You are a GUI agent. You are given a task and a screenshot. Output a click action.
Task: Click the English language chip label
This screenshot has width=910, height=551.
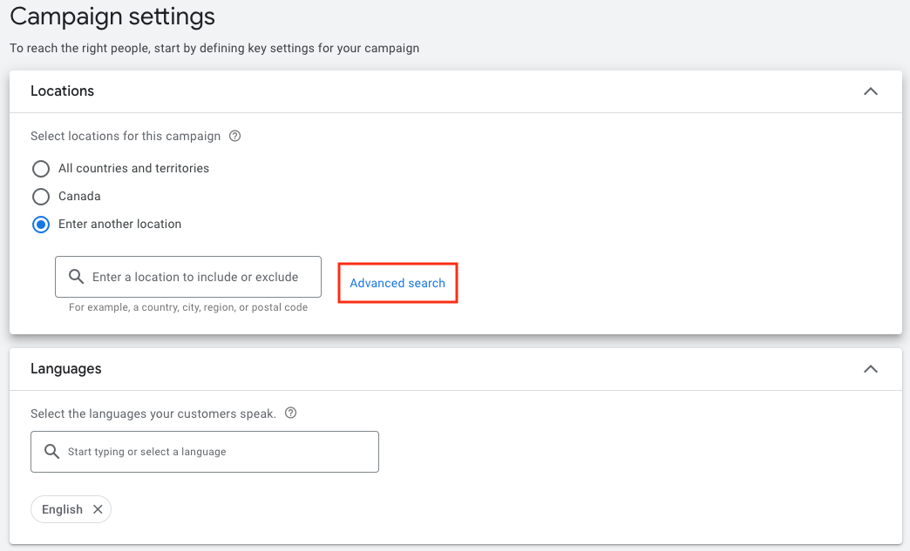point(62,509)
